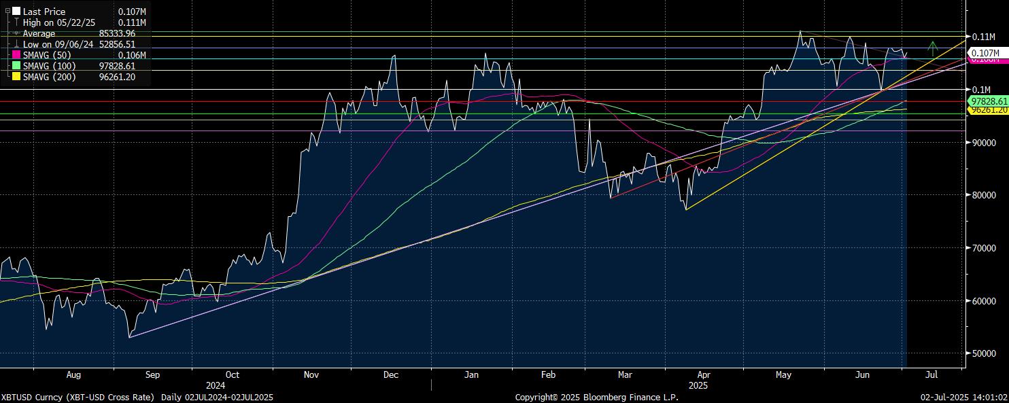Image resolution: width=1009 pixels, height=403 pixels.
Task: Click the High marker icon in legend
Action: 16,22
